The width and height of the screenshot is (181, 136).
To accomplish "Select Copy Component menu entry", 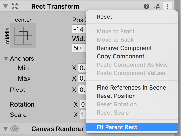I will coord(120,57).
